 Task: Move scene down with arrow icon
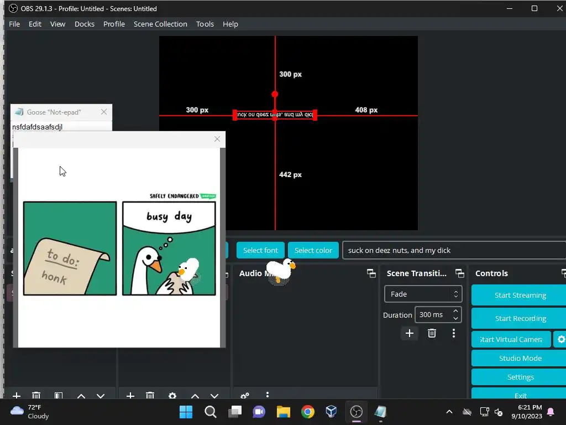pyautogui.click(x=101, y=396)
